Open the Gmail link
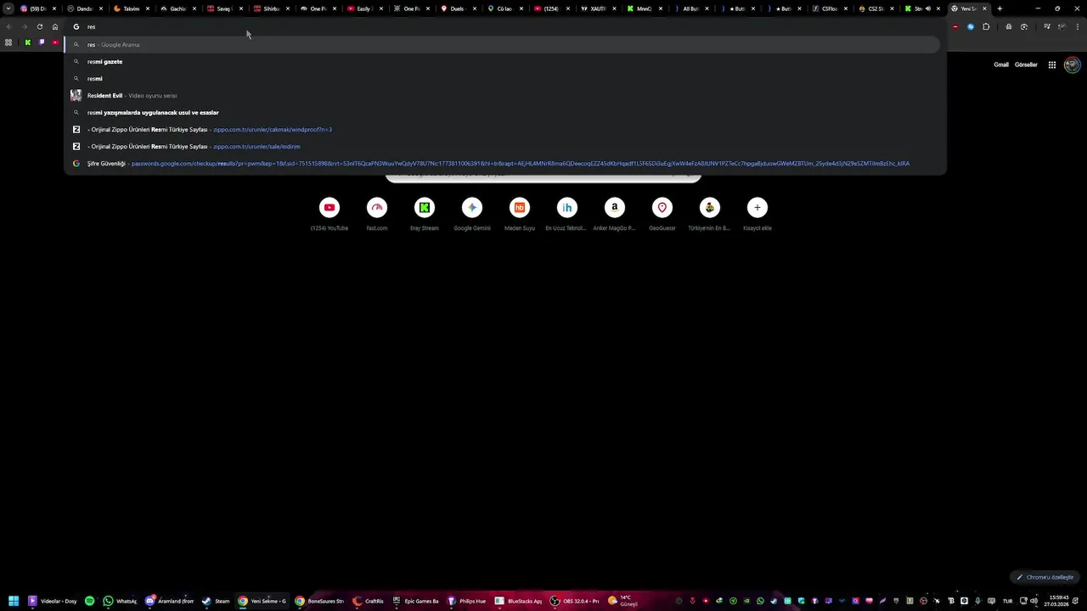The height and width of the screenshot is (611, 1087). [1001, 64]
